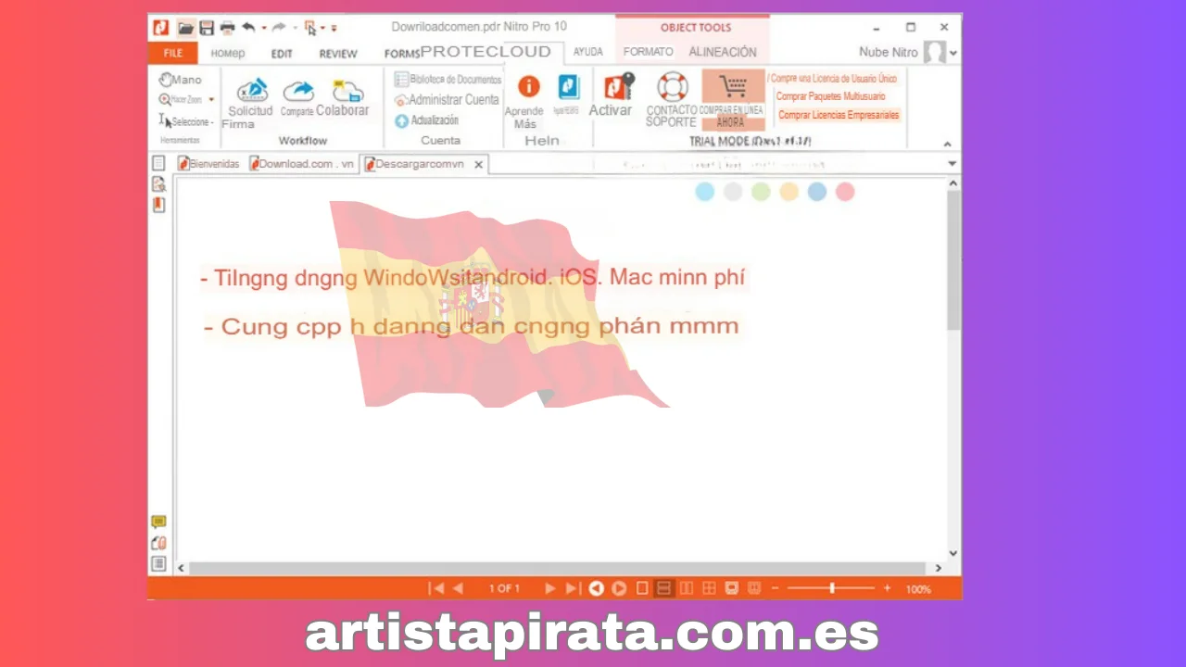Open the comments panel icon at sidebar bottom

coord(158,522)
